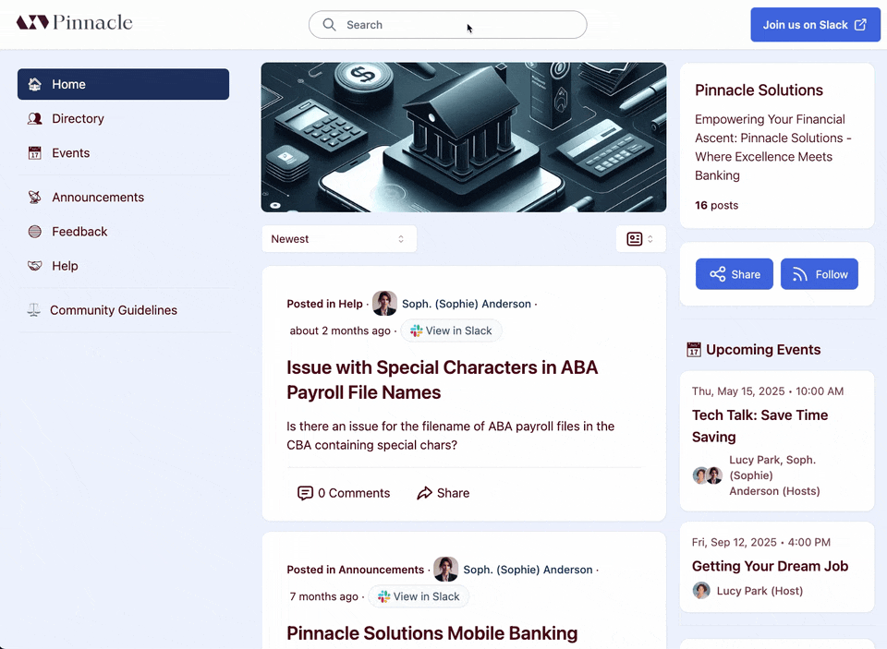Click Posted in Announcements label
Screen dimensions: 887x649
(355, 570)
